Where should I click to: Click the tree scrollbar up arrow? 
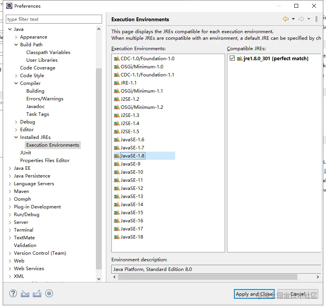pos(99,29)
